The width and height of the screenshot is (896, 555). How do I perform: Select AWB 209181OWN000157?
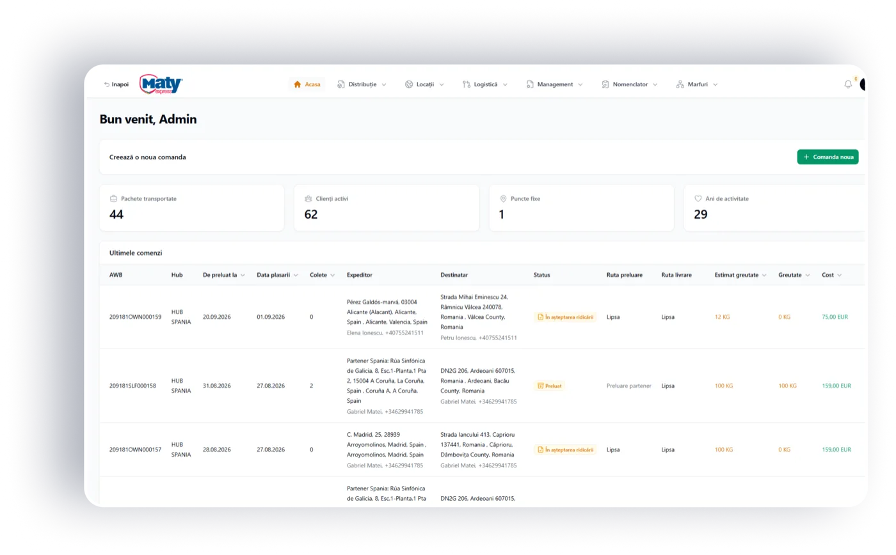pyautogui.click(x=136, y=449)
